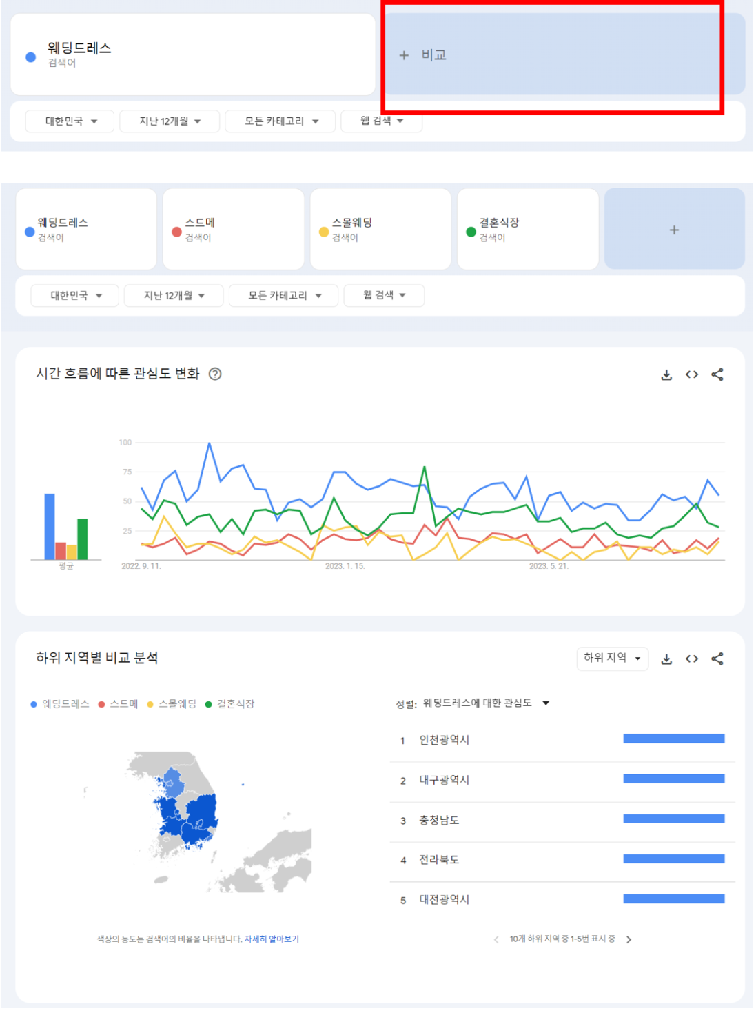This screenshot has width=756, height=1013.
Task: Download the time-series chart data
Action: 666,375
